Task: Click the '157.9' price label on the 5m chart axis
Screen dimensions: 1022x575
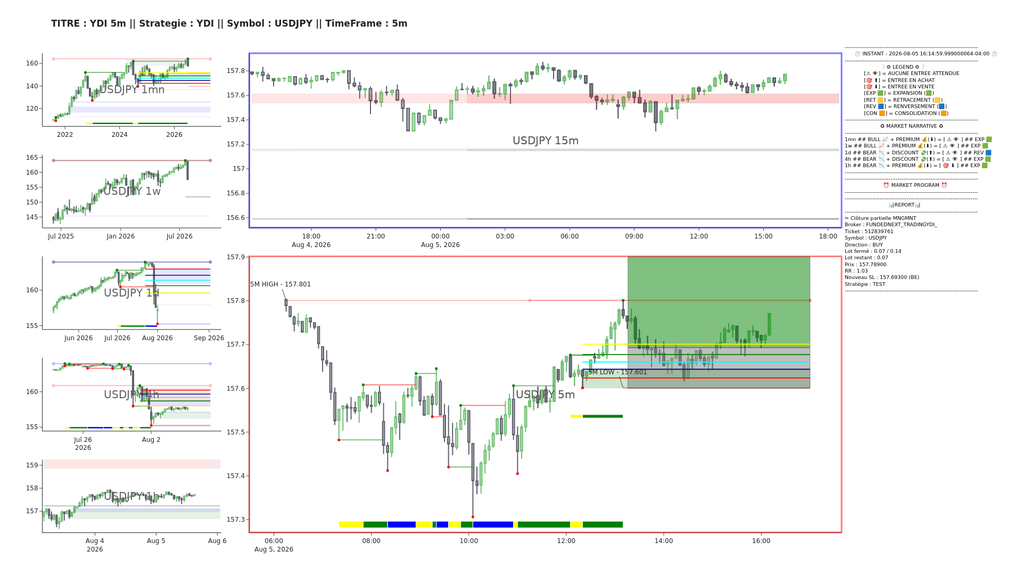Action: coord(236,257)
